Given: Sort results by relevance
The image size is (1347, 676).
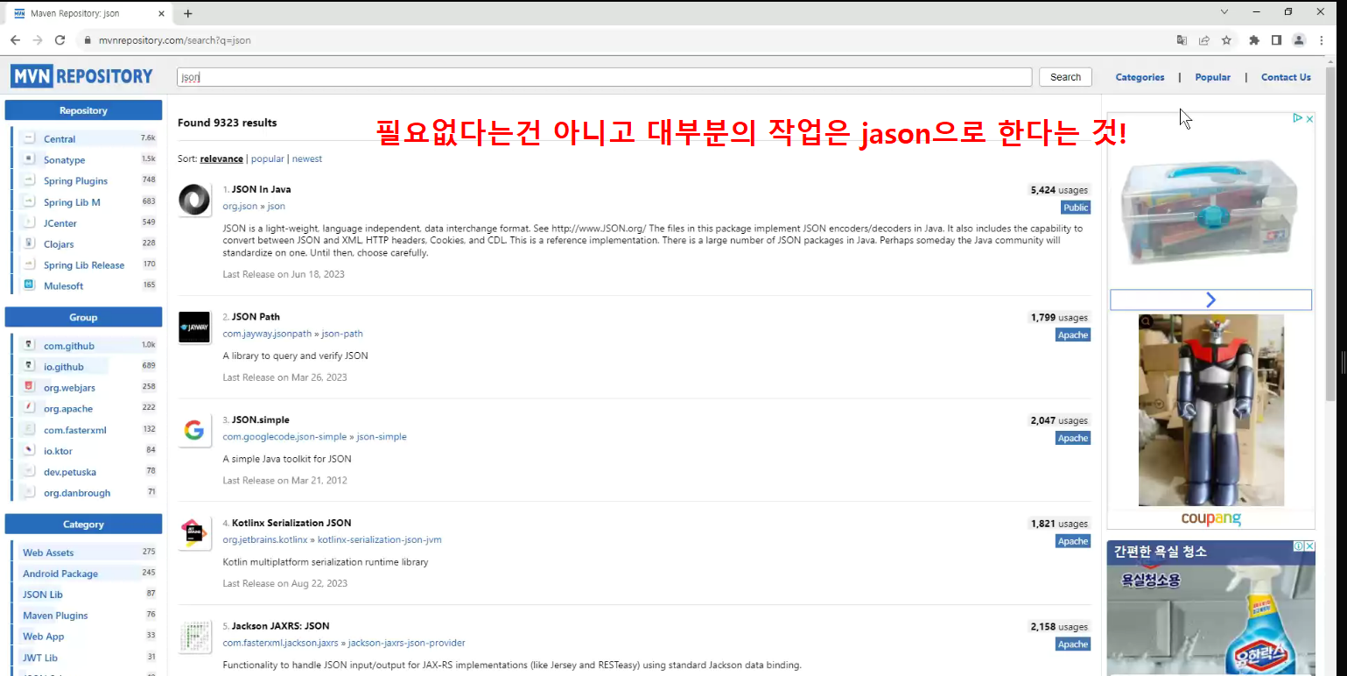Looking at the screenshot, I should (221, 158).
